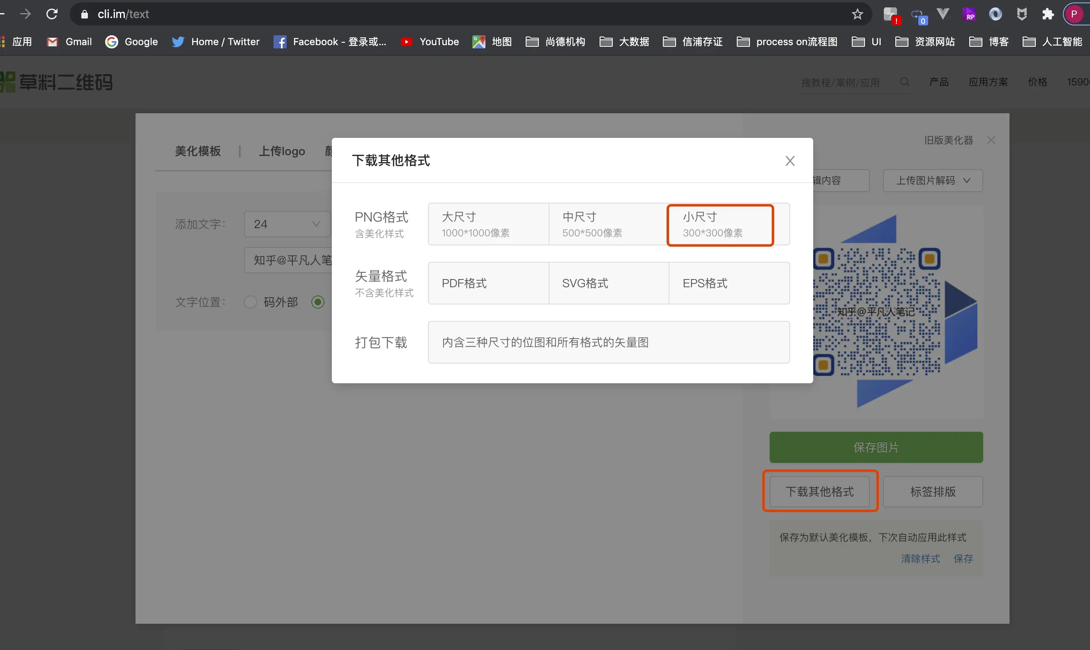Select the checked green text position radio
1090x650 pixels.
318,302
